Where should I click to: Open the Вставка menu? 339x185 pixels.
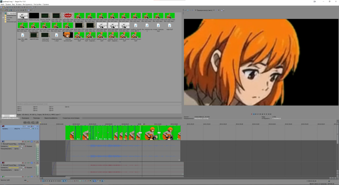pos(19,4)
